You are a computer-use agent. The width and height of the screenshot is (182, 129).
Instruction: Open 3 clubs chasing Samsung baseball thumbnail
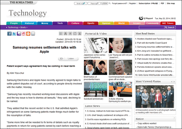tap(120, 89)
